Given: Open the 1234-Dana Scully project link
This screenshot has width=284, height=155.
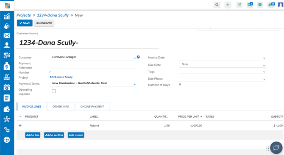Looking at the screenshot, I should pos(61,77).
